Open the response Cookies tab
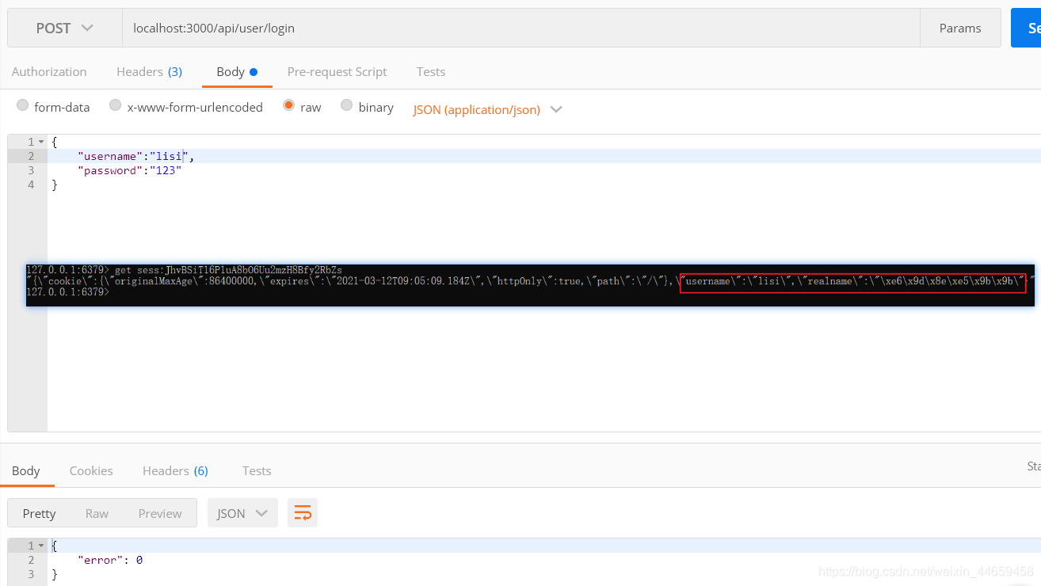The height and width of the screenshot is (586, 1041). click(91, 470)
